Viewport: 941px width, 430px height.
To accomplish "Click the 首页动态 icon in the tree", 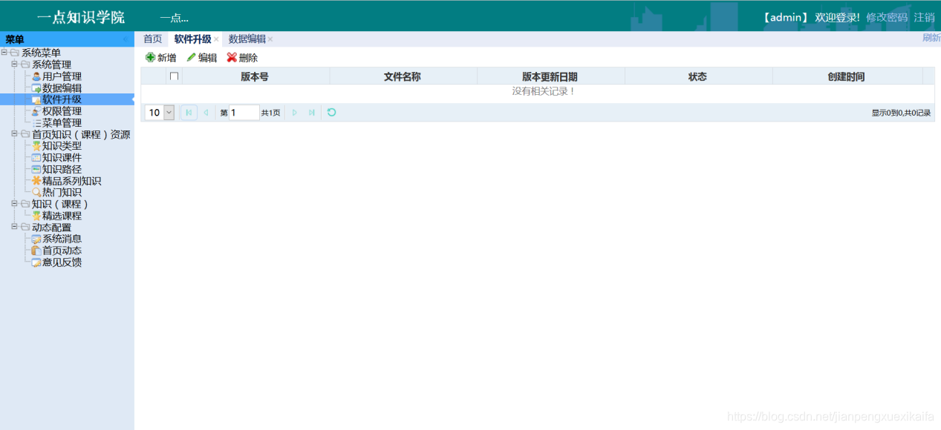I will pyautogui.click(x=36, y=251).
